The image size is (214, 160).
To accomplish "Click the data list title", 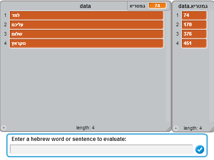I will [x=85, y=6].
